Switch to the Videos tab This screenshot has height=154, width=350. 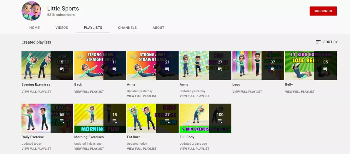pos(62,27)
